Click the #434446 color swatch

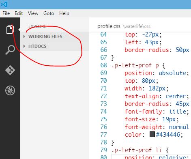[x=152, y=134]
